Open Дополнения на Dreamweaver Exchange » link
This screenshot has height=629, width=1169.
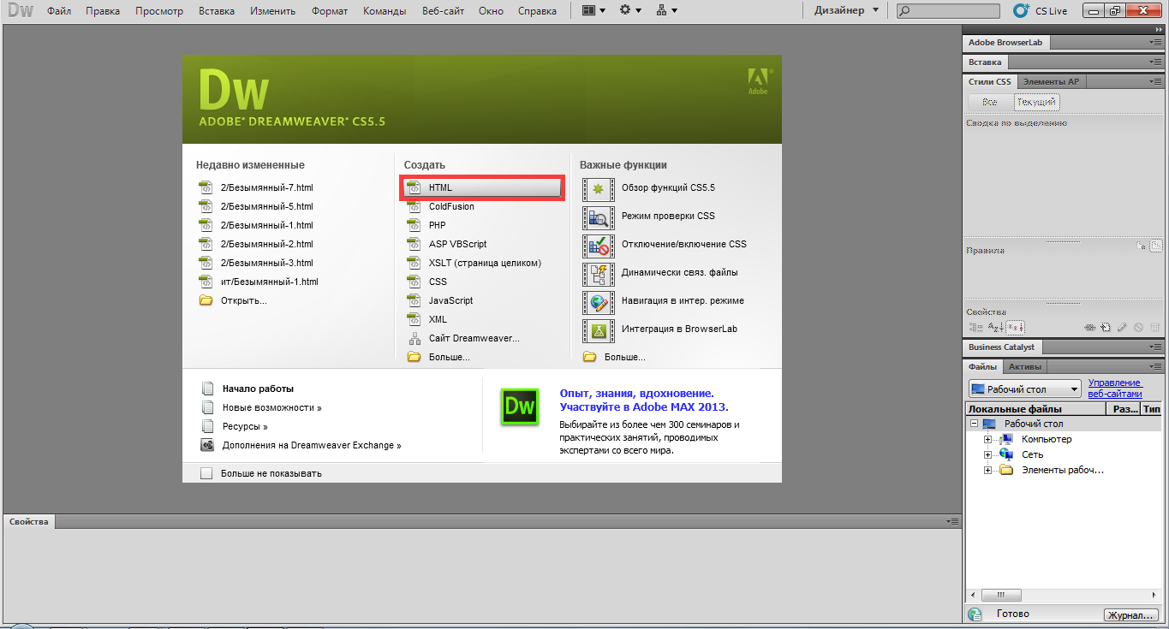click(312, 445)
